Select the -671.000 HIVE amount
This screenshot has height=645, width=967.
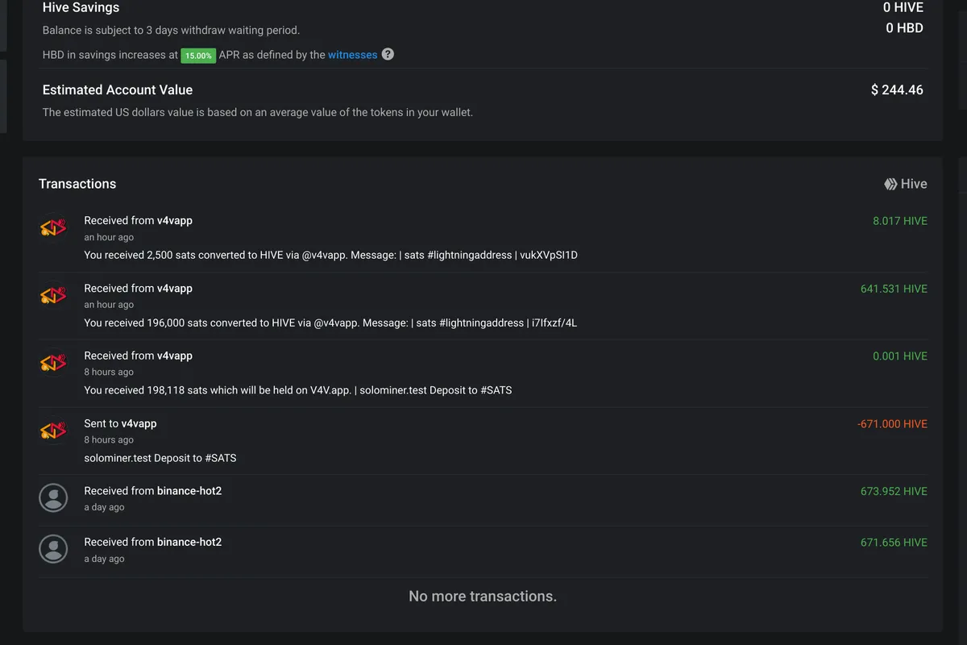[892, 423]
